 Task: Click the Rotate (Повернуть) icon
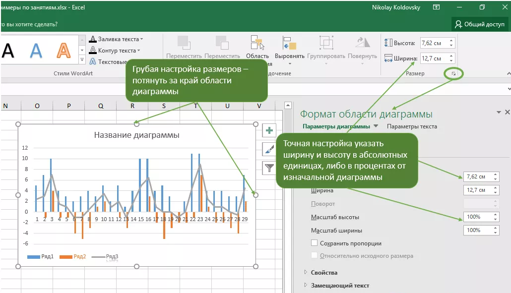pyautogui.click(x=362, y=43)
